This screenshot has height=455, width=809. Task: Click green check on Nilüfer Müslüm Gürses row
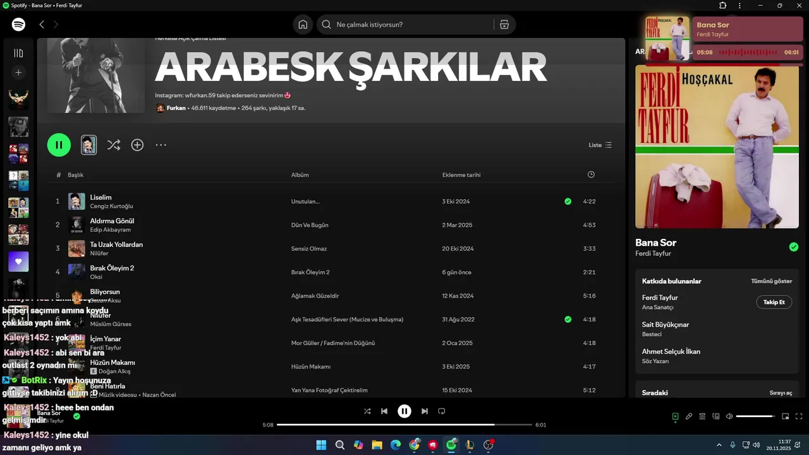568,320
